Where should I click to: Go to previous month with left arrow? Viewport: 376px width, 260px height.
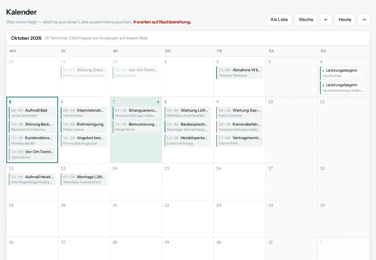[x=326, y=19]
